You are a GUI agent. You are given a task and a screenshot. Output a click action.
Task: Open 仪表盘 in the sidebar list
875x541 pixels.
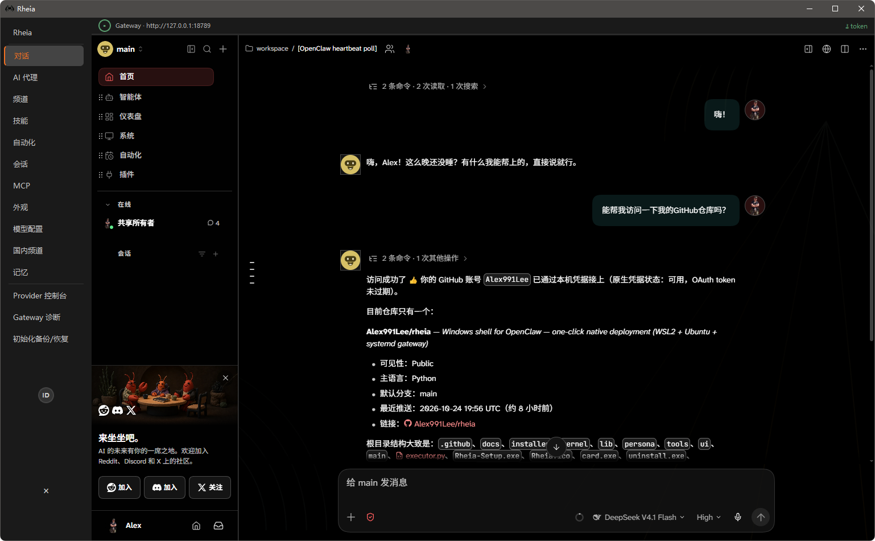pos(156,116)
